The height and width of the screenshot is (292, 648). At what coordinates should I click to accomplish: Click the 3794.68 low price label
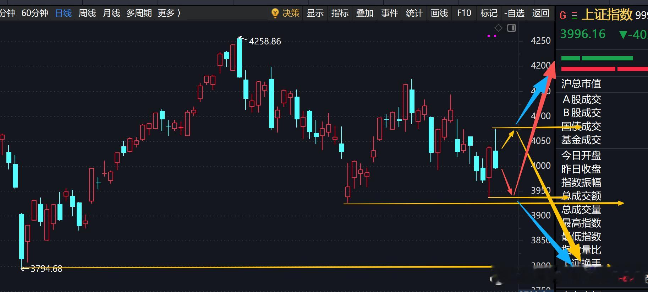[x=46, y=269]
